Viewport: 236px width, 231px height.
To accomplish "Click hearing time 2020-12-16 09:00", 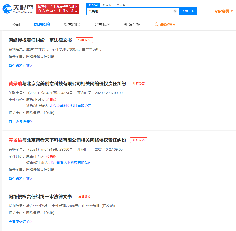I will point(109,93).
